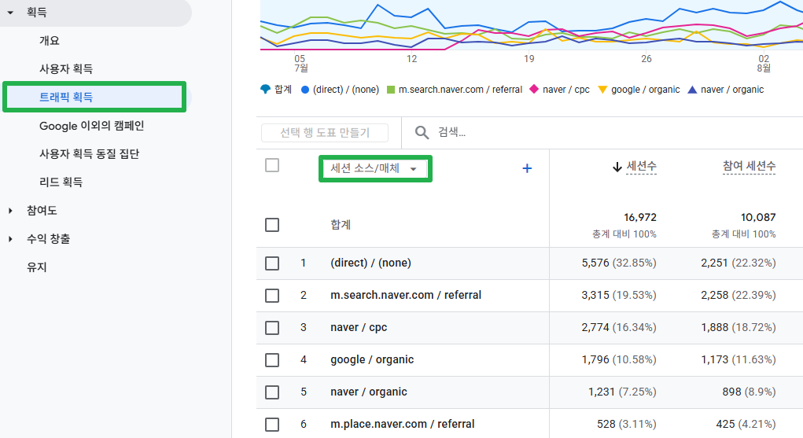Click google / organic legend triangle
The width and height of the screenshot is (803, 438).
pos(602,90)
